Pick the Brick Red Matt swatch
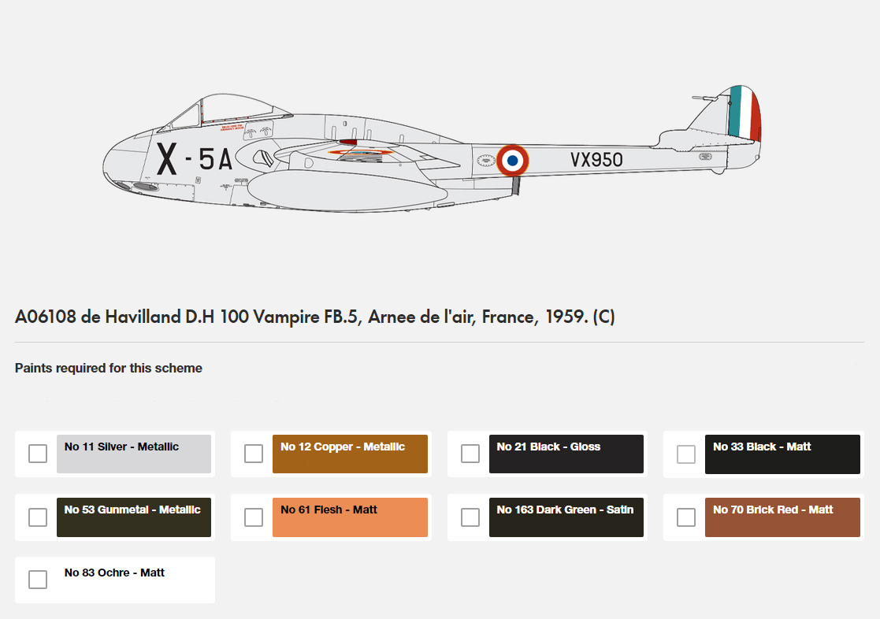 point(782,517)
